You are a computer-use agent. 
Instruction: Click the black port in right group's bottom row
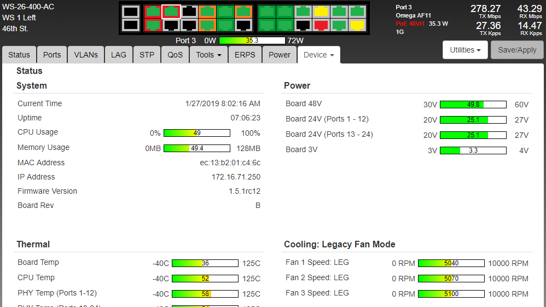tap(303, 25)
